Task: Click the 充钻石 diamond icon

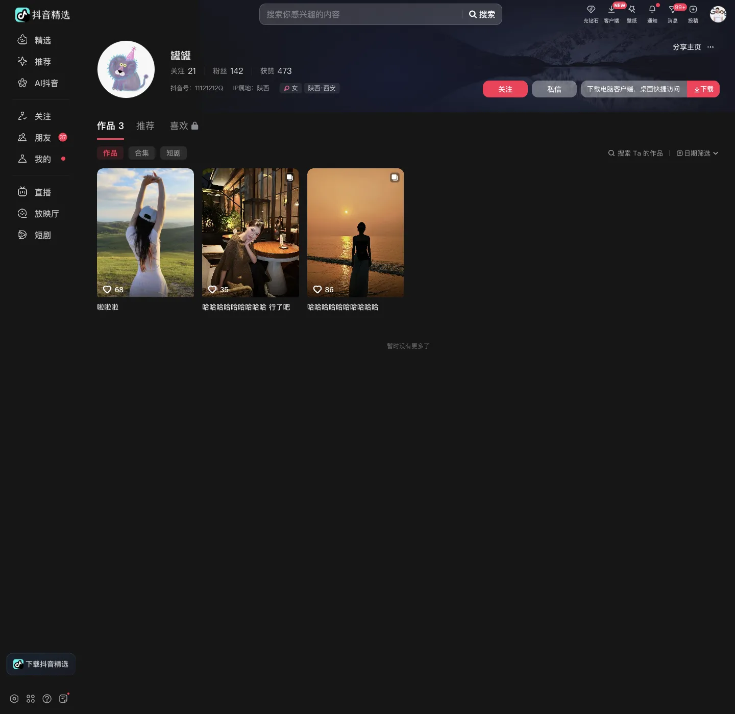Action: pos(591,9)
